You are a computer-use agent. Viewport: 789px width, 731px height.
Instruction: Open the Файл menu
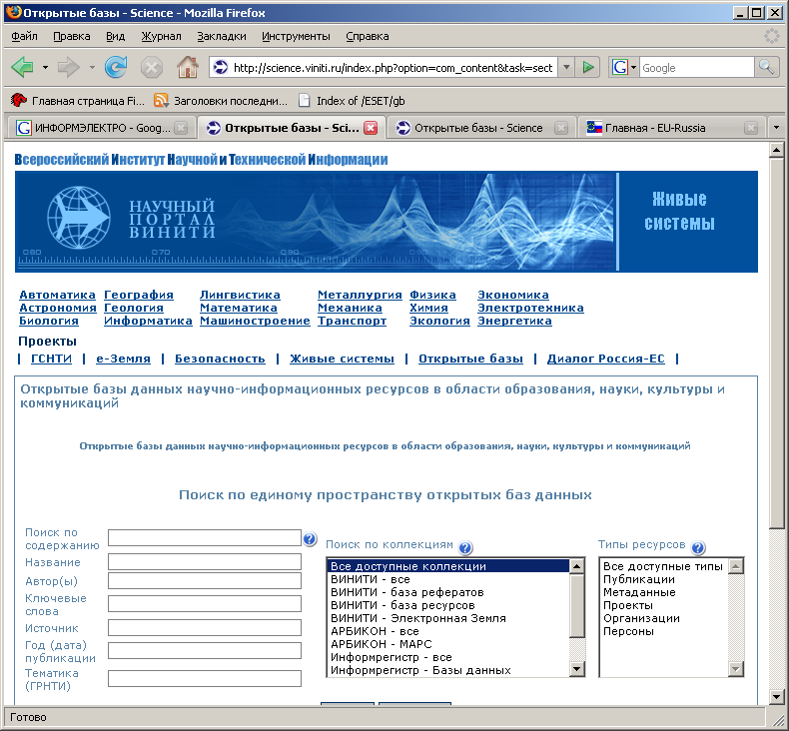[x=24, y=36]
